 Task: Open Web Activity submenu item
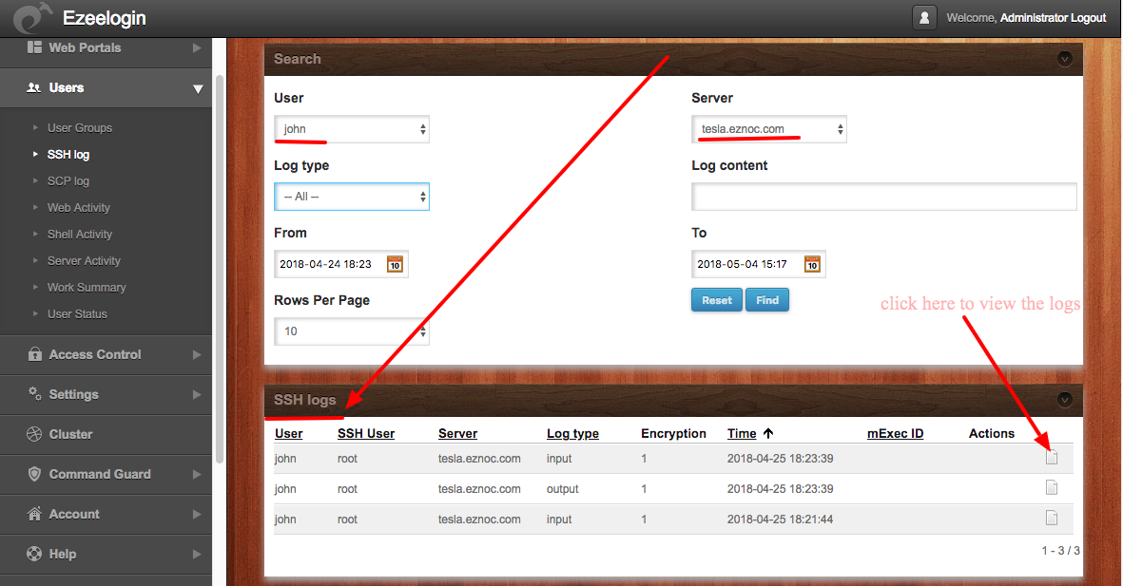[79, 207]
